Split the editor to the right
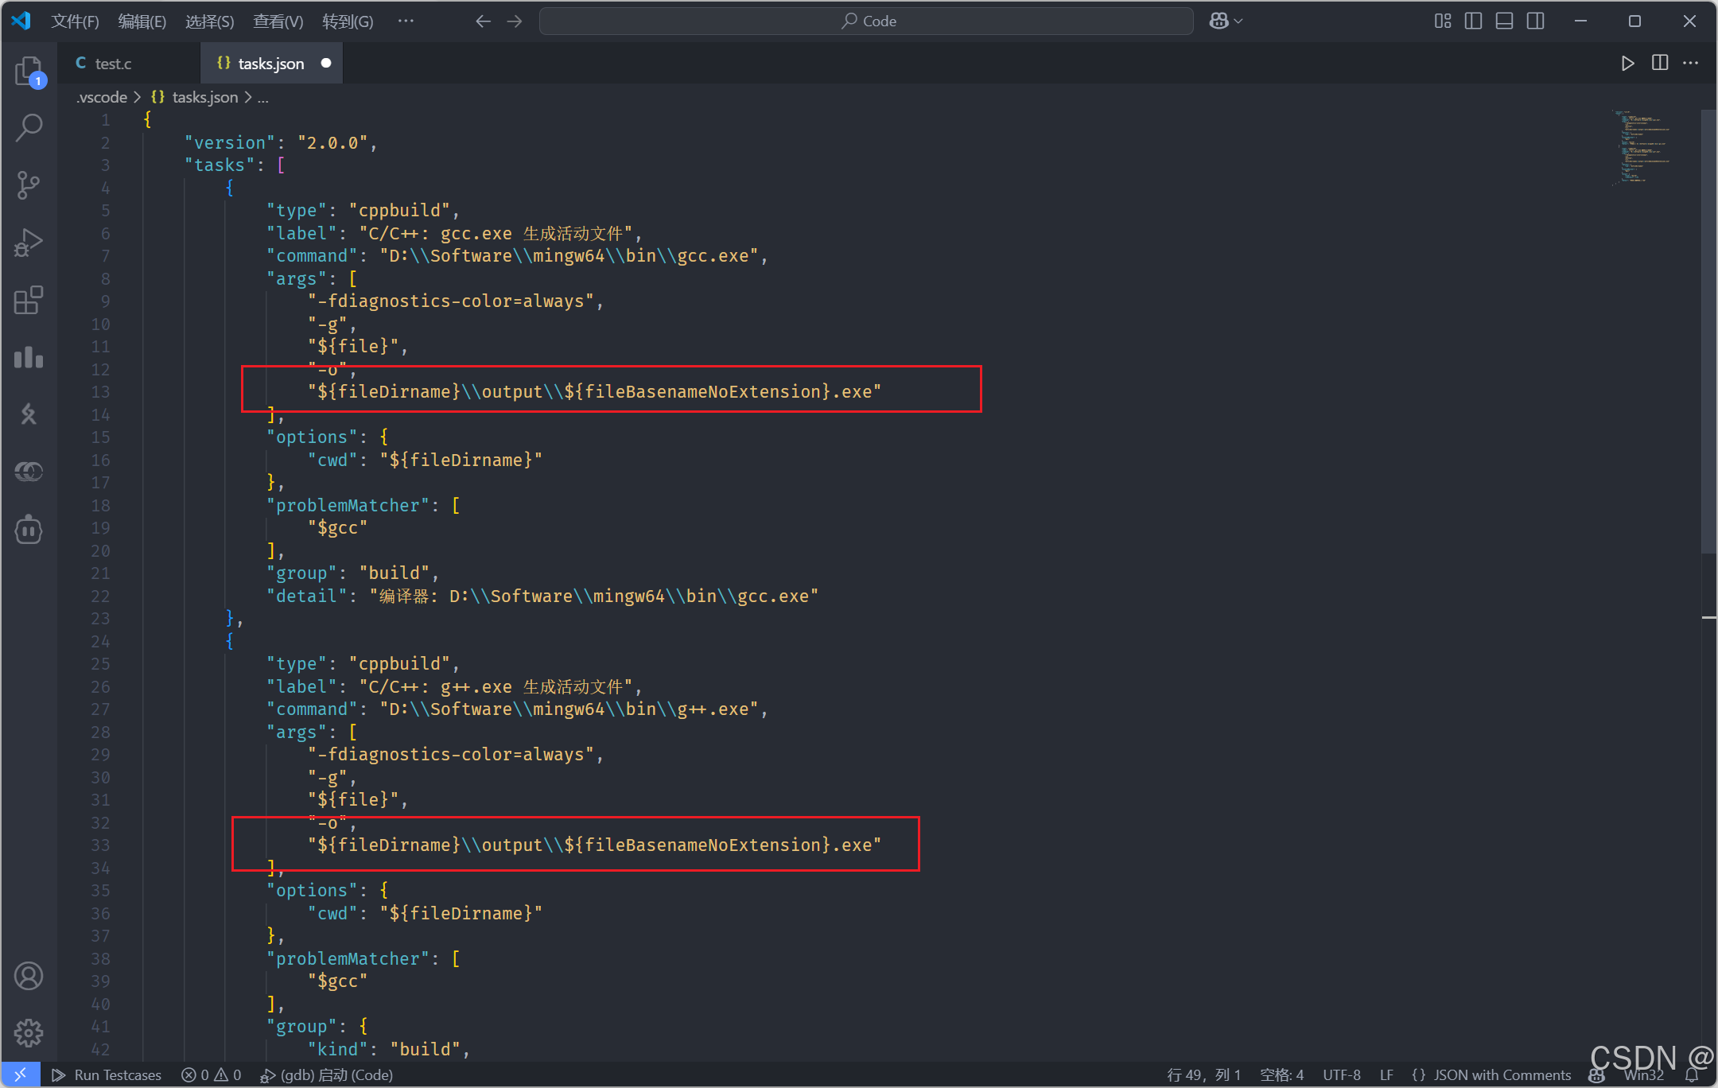1718x1088 pixels. click(x=1659, y=64)
